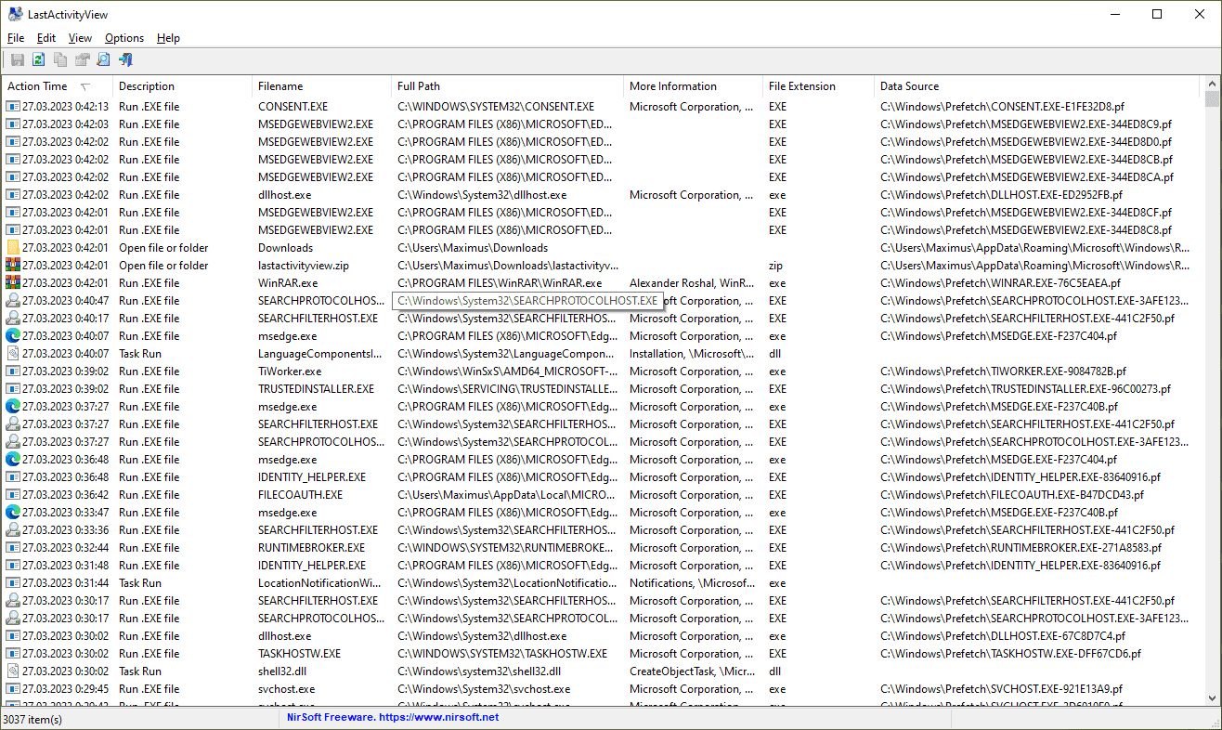This screenshot has width=1222, height=730.
Task: Open the NirSoft Freeware website link
Action: click(393, 717)
